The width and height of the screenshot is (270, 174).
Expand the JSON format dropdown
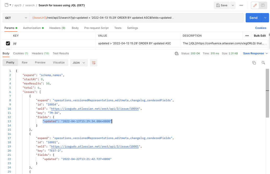point(79,63)
